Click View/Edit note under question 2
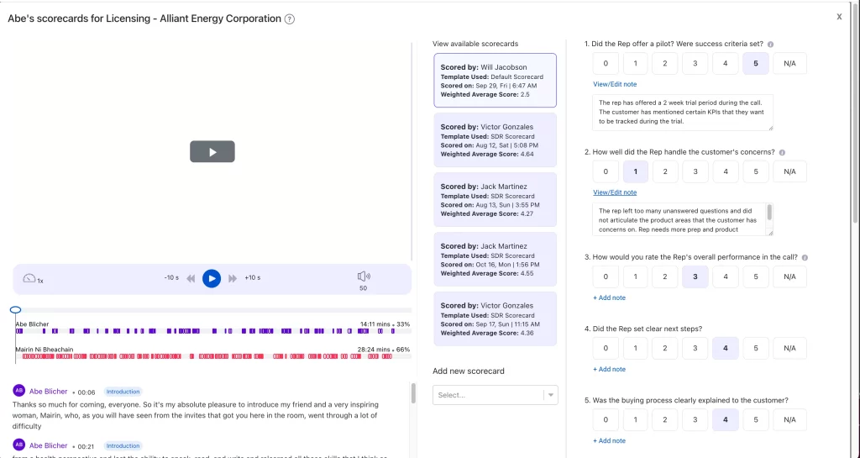This screenshot has height=458, width=860. pyautogui.click(x=615, y=192)
